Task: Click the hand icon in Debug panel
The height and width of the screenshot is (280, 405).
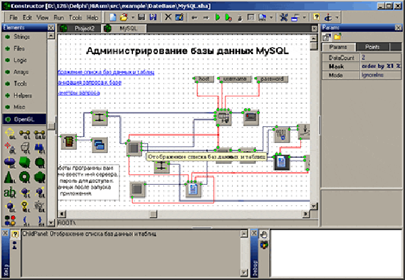Action: point(264,234)
